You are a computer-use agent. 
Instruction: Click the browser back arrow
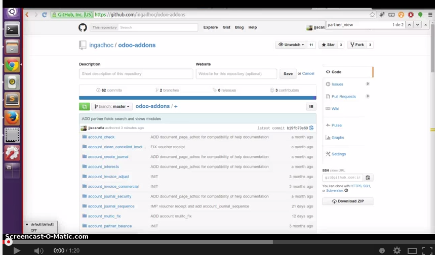pos(27,15)
